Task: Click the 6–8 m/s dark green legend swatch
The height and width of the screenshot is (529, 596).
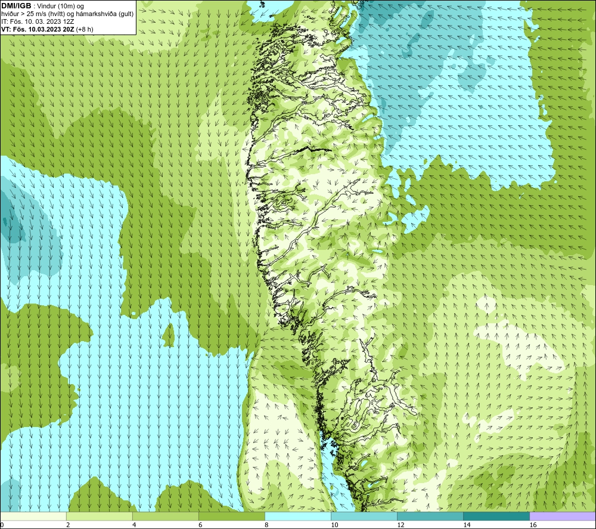Action: pos(231,516)
